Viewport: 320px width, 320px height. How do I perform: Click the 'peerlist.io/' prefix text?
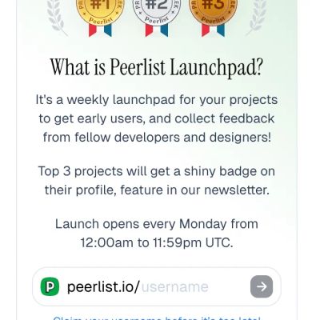[x=103, y=287]
